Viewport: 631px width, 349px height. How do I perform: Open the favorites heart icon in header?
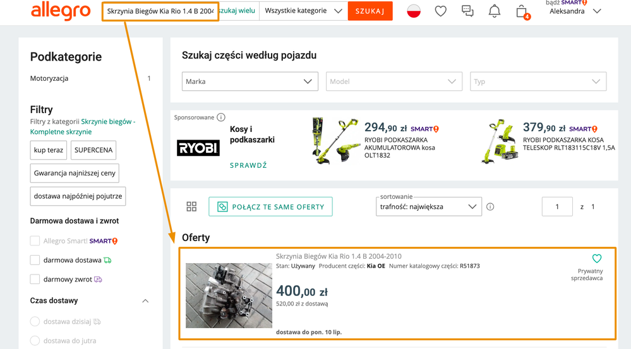coord(441,11)
